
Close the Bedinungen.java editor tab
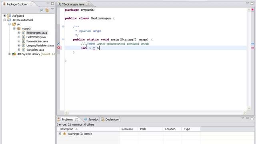tap(87, 4)
